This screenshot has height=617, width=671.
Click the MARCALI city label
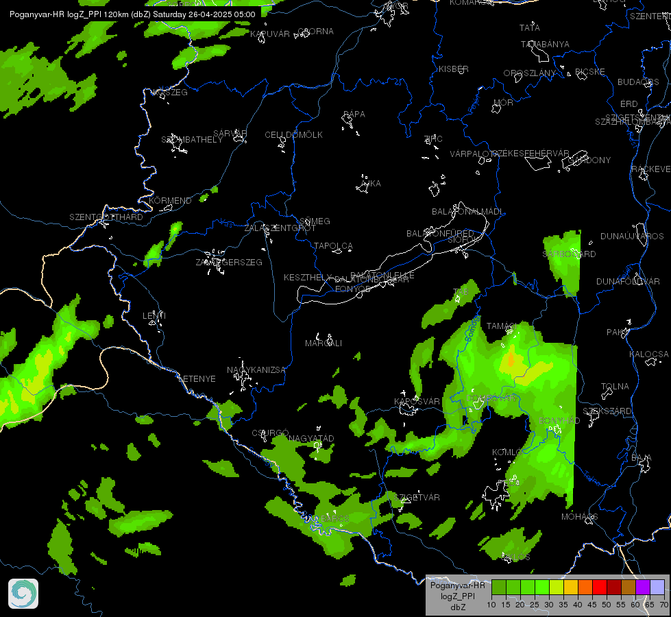coord(324,343)
